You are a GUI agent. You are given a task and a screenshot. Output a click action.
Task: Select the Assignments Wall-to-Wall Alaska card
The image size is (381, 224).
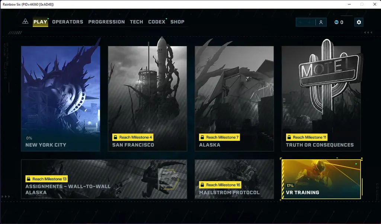[x=104, y=179]
